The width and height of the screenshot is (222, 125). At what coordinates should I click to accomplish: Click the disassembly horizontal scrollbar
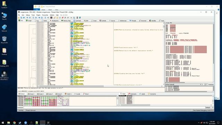100,86
